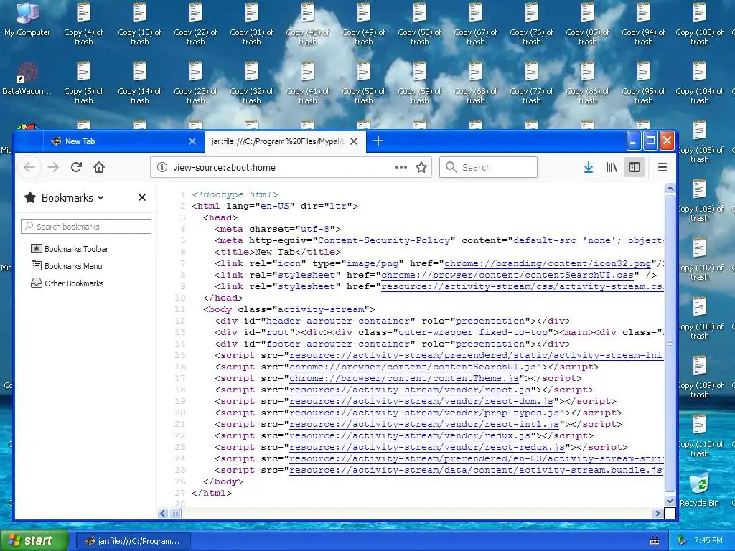735x551 pixels.
Task: Click the keyboard icon in system tray
Action: pos(655,541)
